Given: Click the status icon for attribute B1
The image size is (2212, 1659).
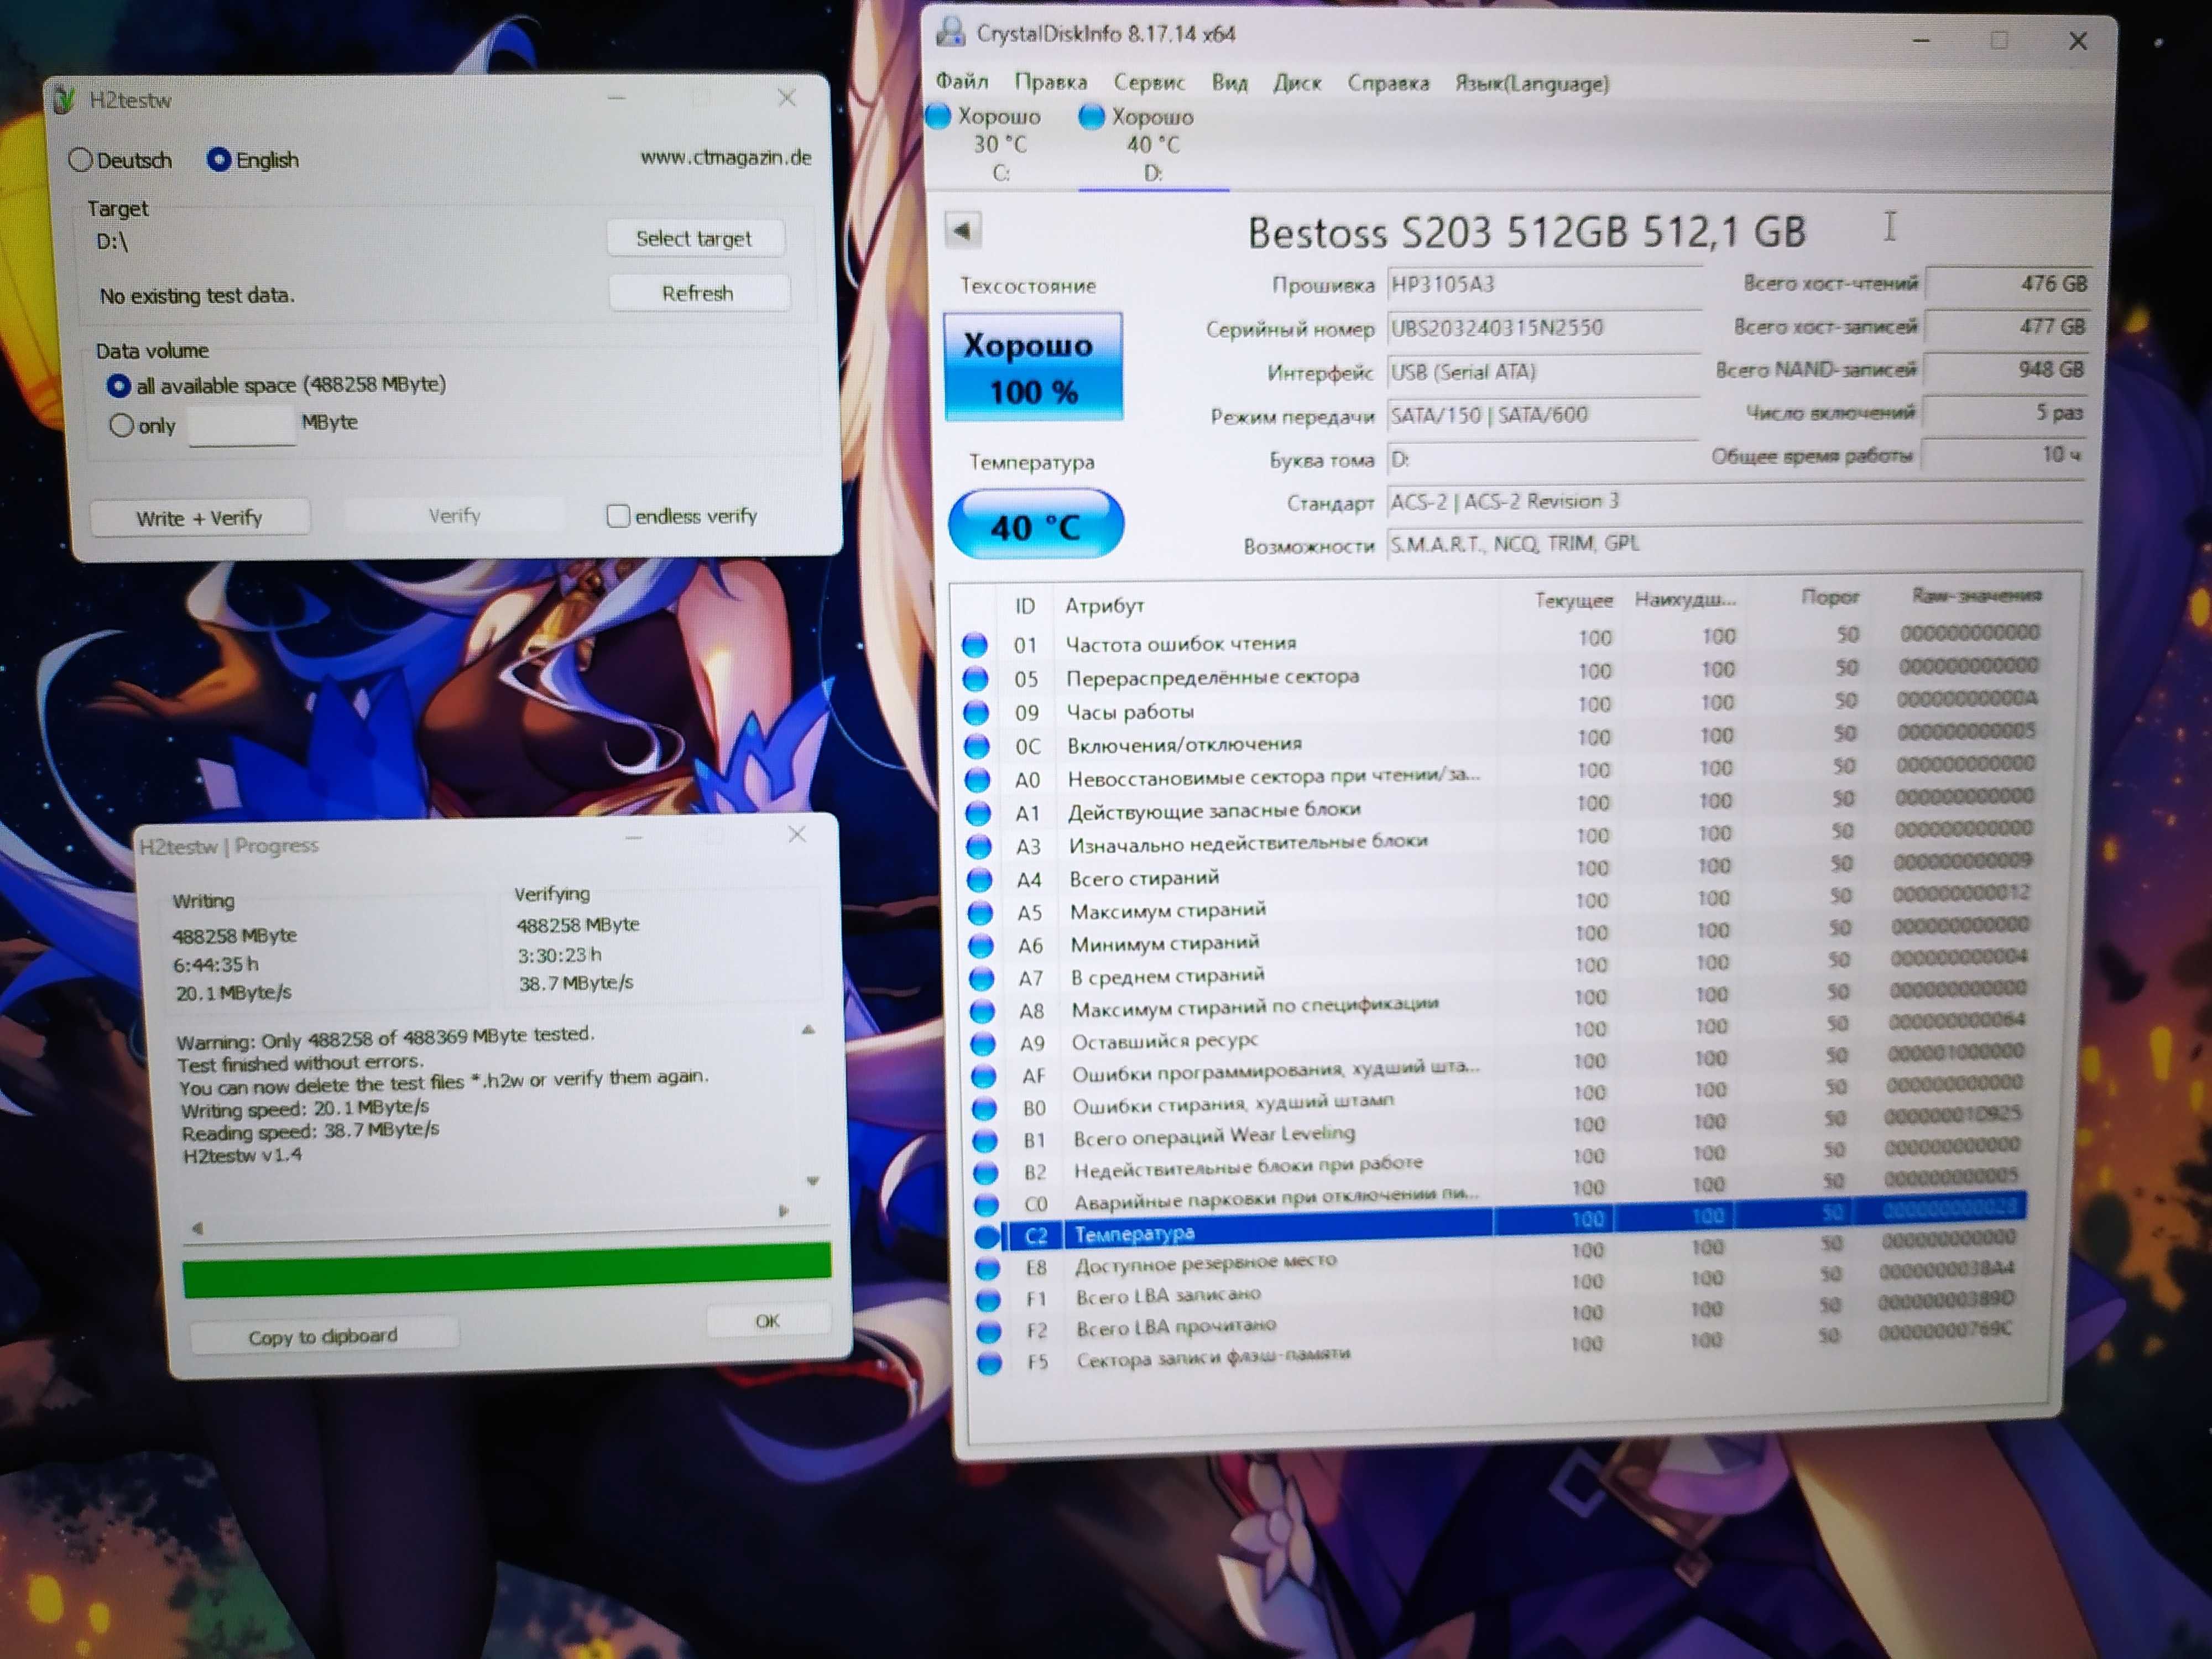Looking at the screenshot, I should [x=985, y=1140].
